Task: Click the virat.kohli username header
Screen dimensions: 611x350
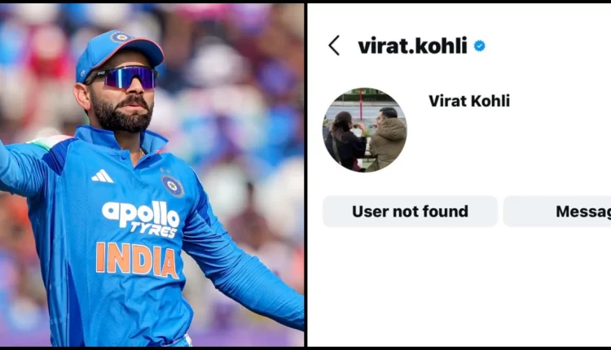Action: click(x=412, y=46)
